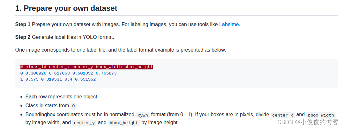343x128 pixels.
Task: Click the "1. Prepare your own dataset" heading
Action: click(66, 8)
